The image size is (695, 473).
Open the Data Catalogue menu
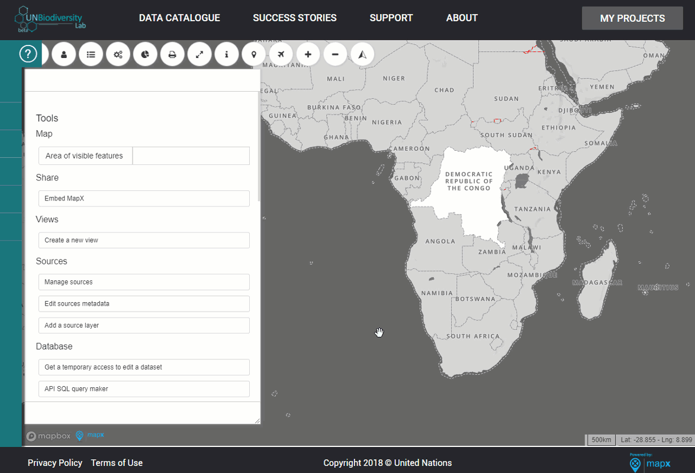click(179, 18)
